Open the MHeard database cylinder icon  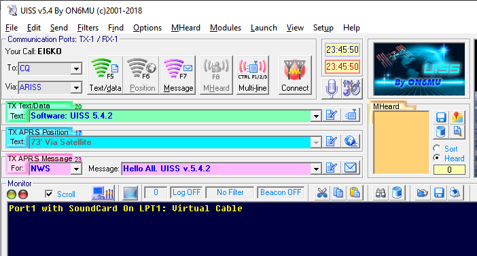(441, 131)
